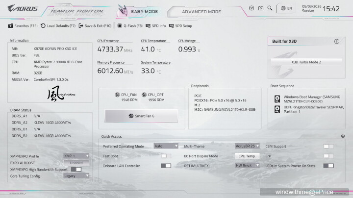Open search with the magnifier icon
The height and width of the screenshot is (198, 353).
click(270, 8)
